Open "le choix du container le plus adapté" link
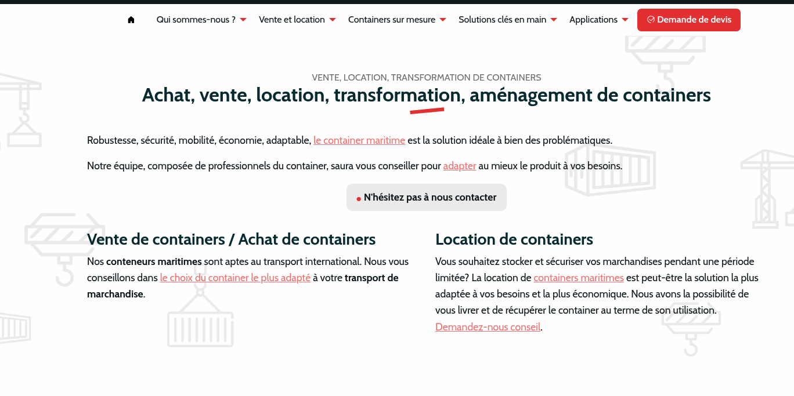Image resolution: width=794 pixels, height=396 pixels. pyautogui.click(x=235, y=278)
